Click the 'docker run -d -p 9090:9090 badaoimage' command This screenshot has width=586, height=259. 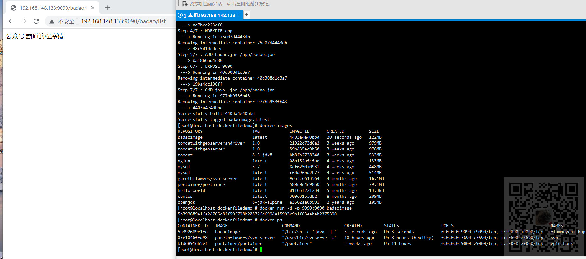306,208
